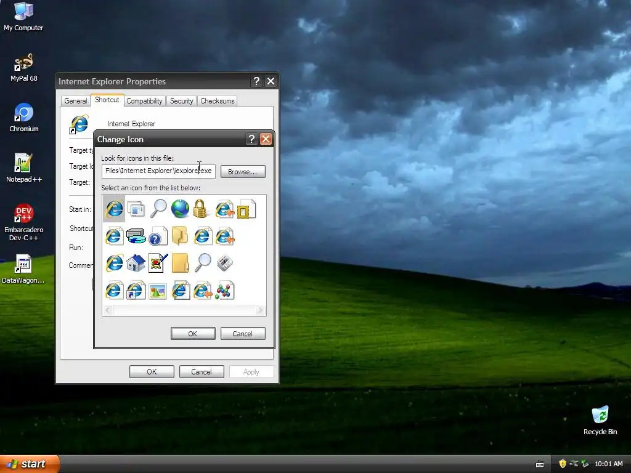Choose the closed folder icon
Screen dimensions: 631x473
click(180, 263)
